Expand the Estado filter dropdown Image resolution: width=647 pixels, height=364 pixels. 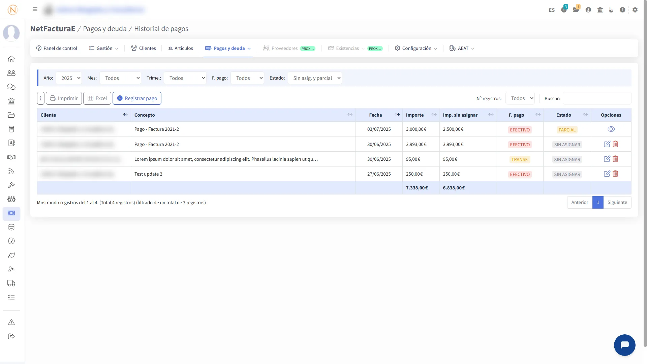(315, 78)
